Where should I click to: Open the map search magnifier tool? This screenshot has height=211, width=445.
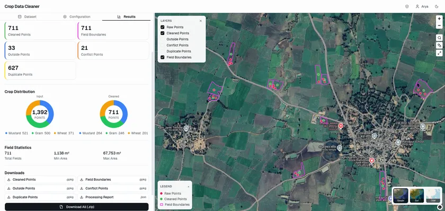click(439, 38)
